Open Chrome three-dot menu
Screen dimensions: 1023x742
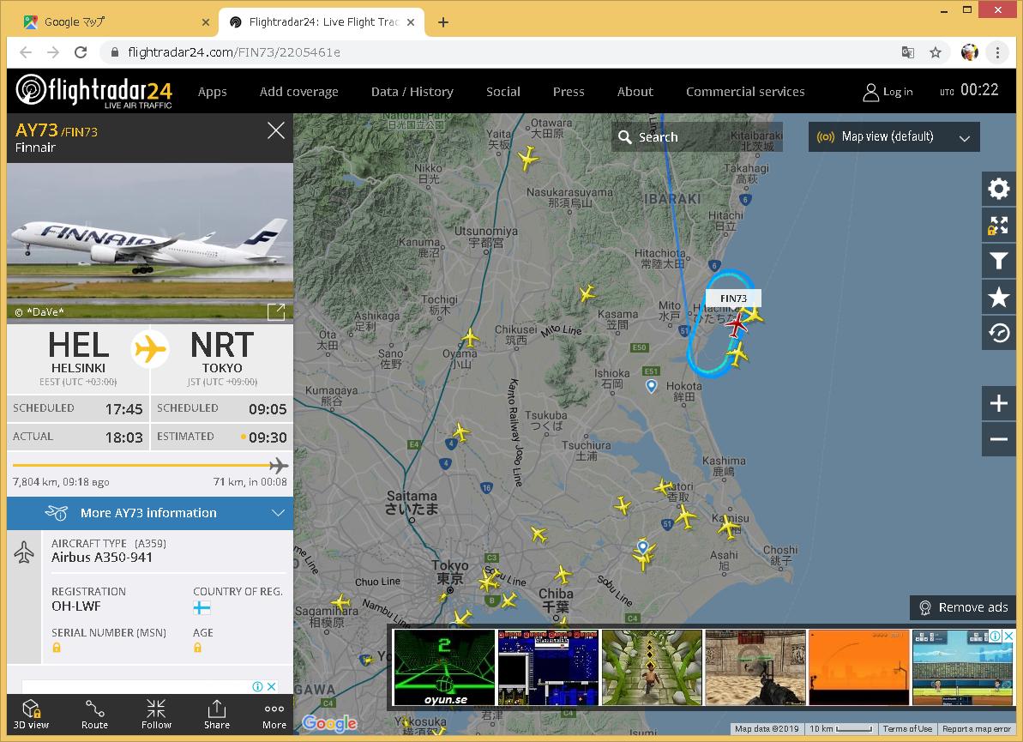click(x=997, y=52)
